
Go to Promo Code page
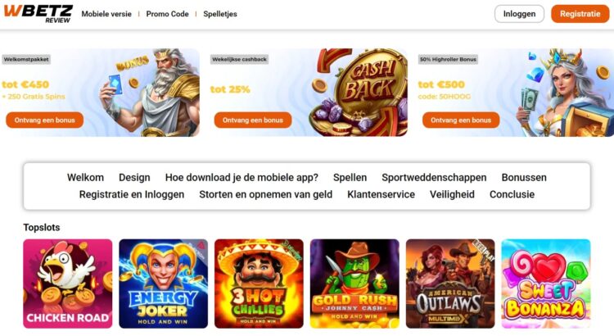pyautogui.click(x=167, y=14)
